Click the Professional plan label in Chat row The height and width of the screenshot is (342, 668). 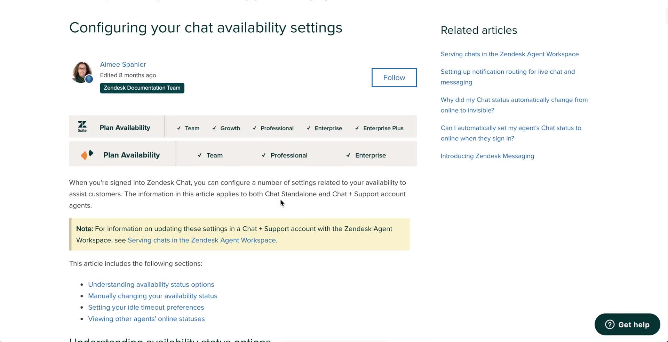(x=289, y=155)
